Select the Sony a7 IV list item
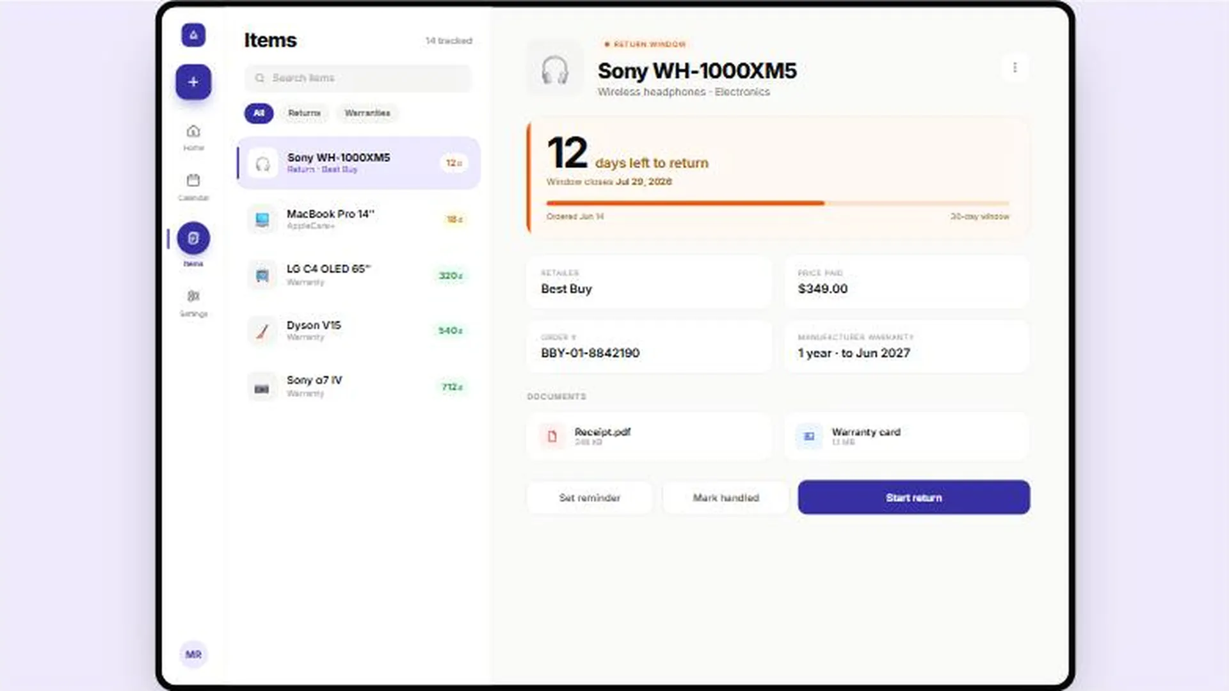Image resolution: width=1229 pixels, height=691 pixels. point(358,387)
